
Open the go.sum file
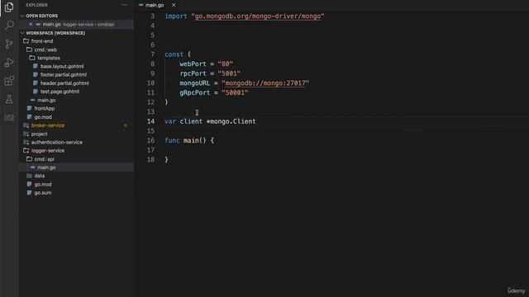[42, 192]
